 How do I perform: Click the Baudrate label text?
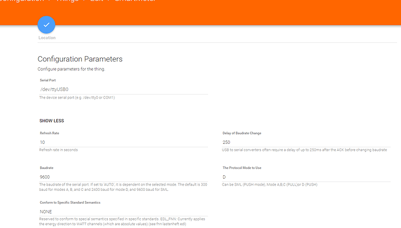click(x=46, y=168)
